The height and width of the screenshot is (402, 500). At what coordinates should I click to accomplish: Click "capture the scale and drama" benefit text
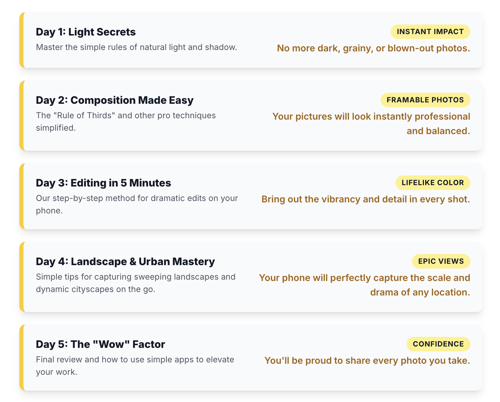pos(364,285)
